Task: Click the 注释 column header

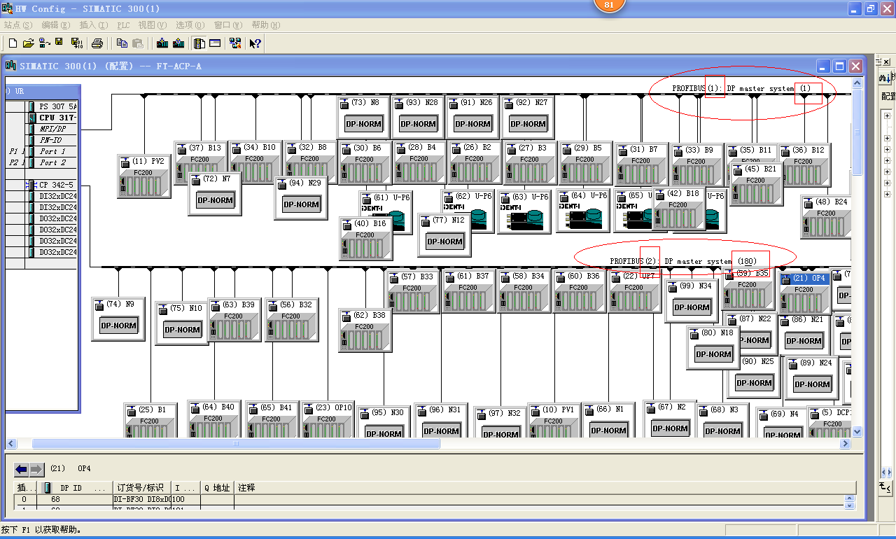Action: tap(544, 487)
